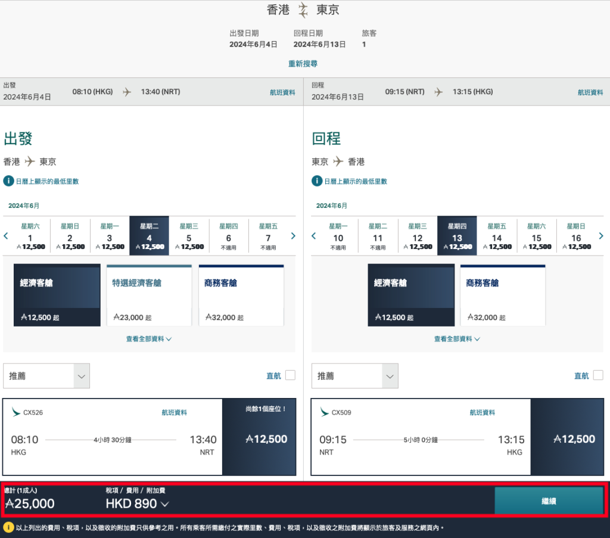Select departure date 星期四 6

[x=229, y=236]
